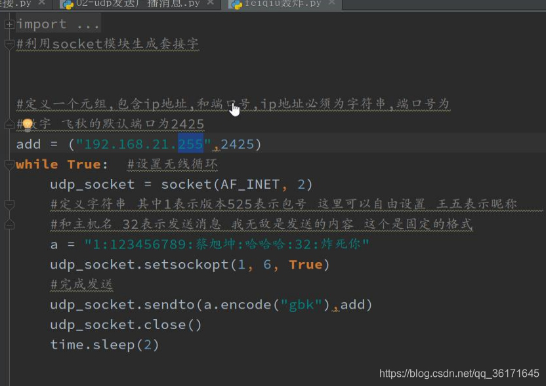Click the "udp_socket.close()" line
The width and height of the screenshot is (546, 386).
[126, 325]
